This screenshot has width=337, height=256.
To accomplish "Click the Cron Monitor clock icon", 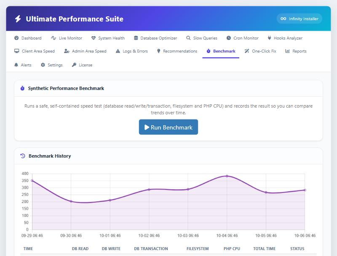I will [x=229, y=38].
